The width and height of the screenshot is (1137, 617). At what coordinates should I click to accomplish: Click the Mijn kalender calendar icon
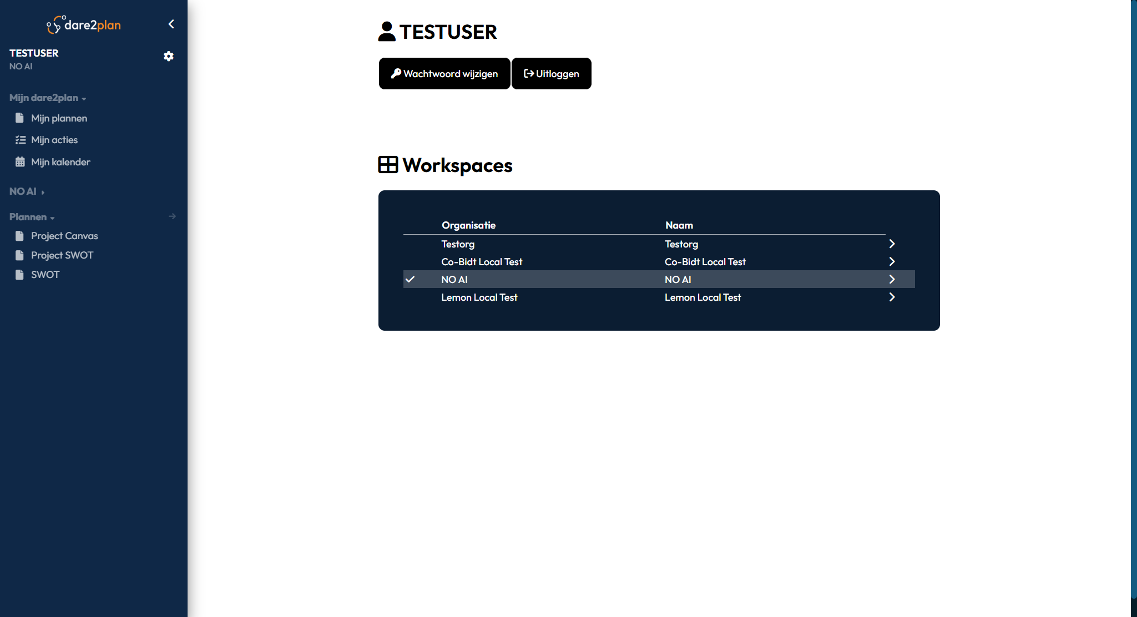tap(20, 162)
